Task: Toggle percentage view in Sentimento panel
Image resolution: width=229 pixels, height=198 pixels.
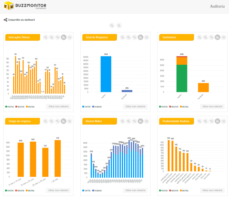Action: (211, 37)
